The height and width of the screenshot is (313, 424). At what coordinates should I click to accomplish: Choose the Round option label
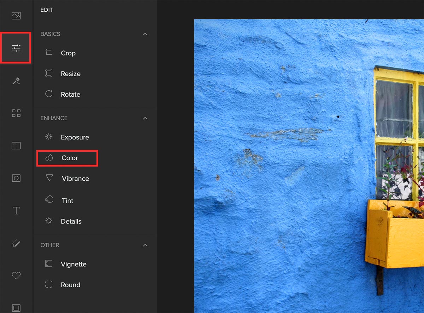point(70,285)
